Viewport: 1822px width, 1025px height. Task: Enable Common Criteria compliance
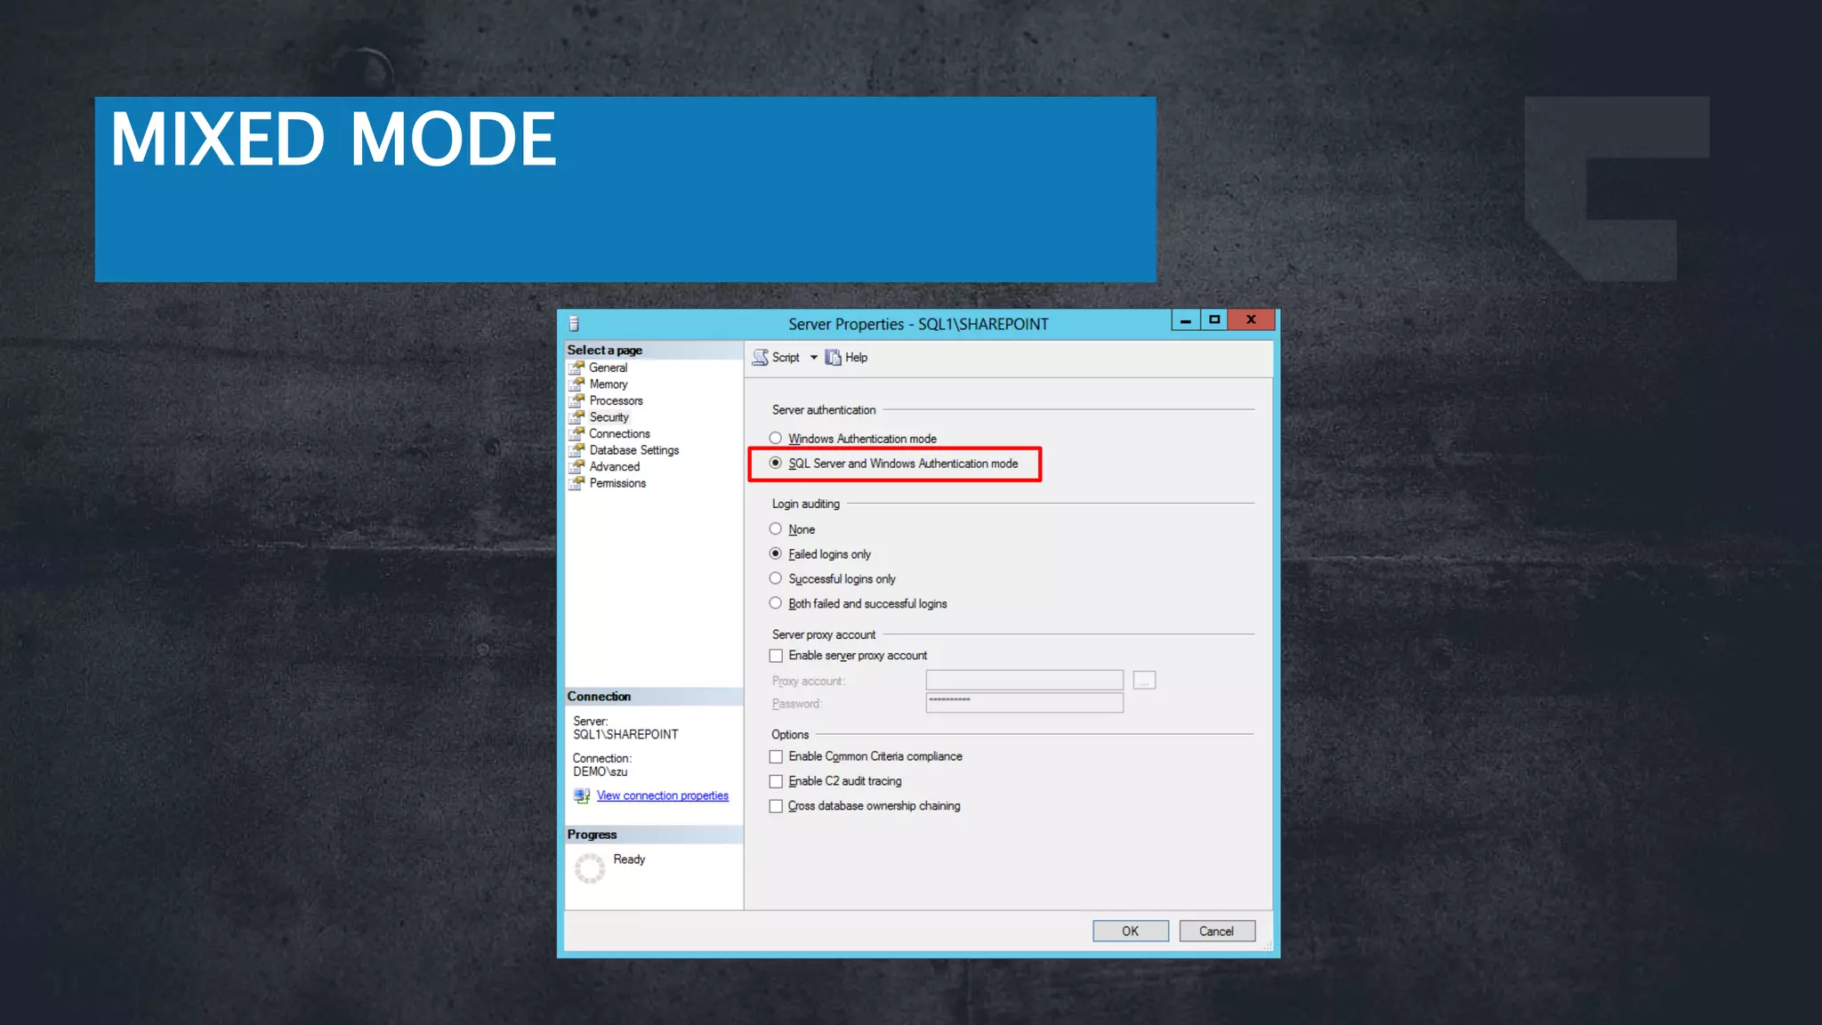pos(776,756)
